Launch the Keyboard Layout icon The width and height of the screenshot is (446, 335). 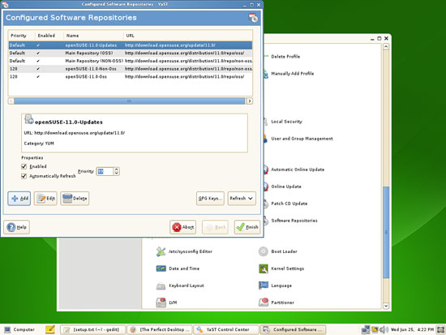coord(161,286)
